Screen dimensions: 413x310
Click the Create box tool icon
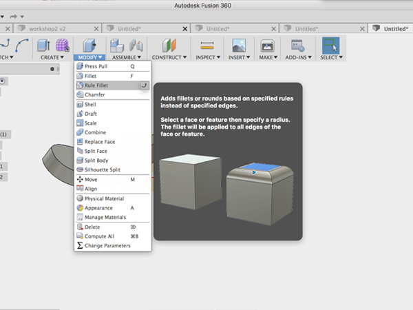pyautogui.click(x=44, y=45)
